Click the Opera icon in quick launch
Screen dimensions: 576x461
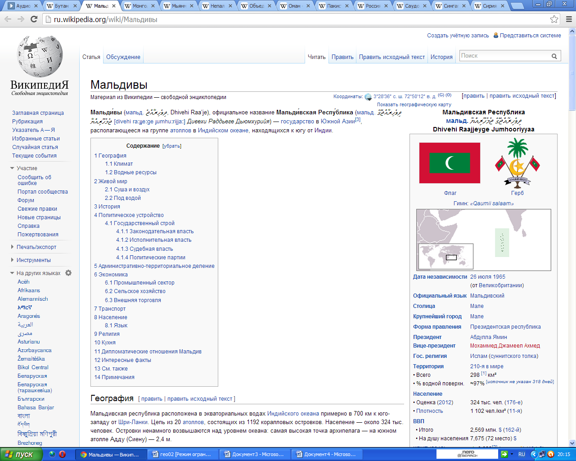(62, 454)
